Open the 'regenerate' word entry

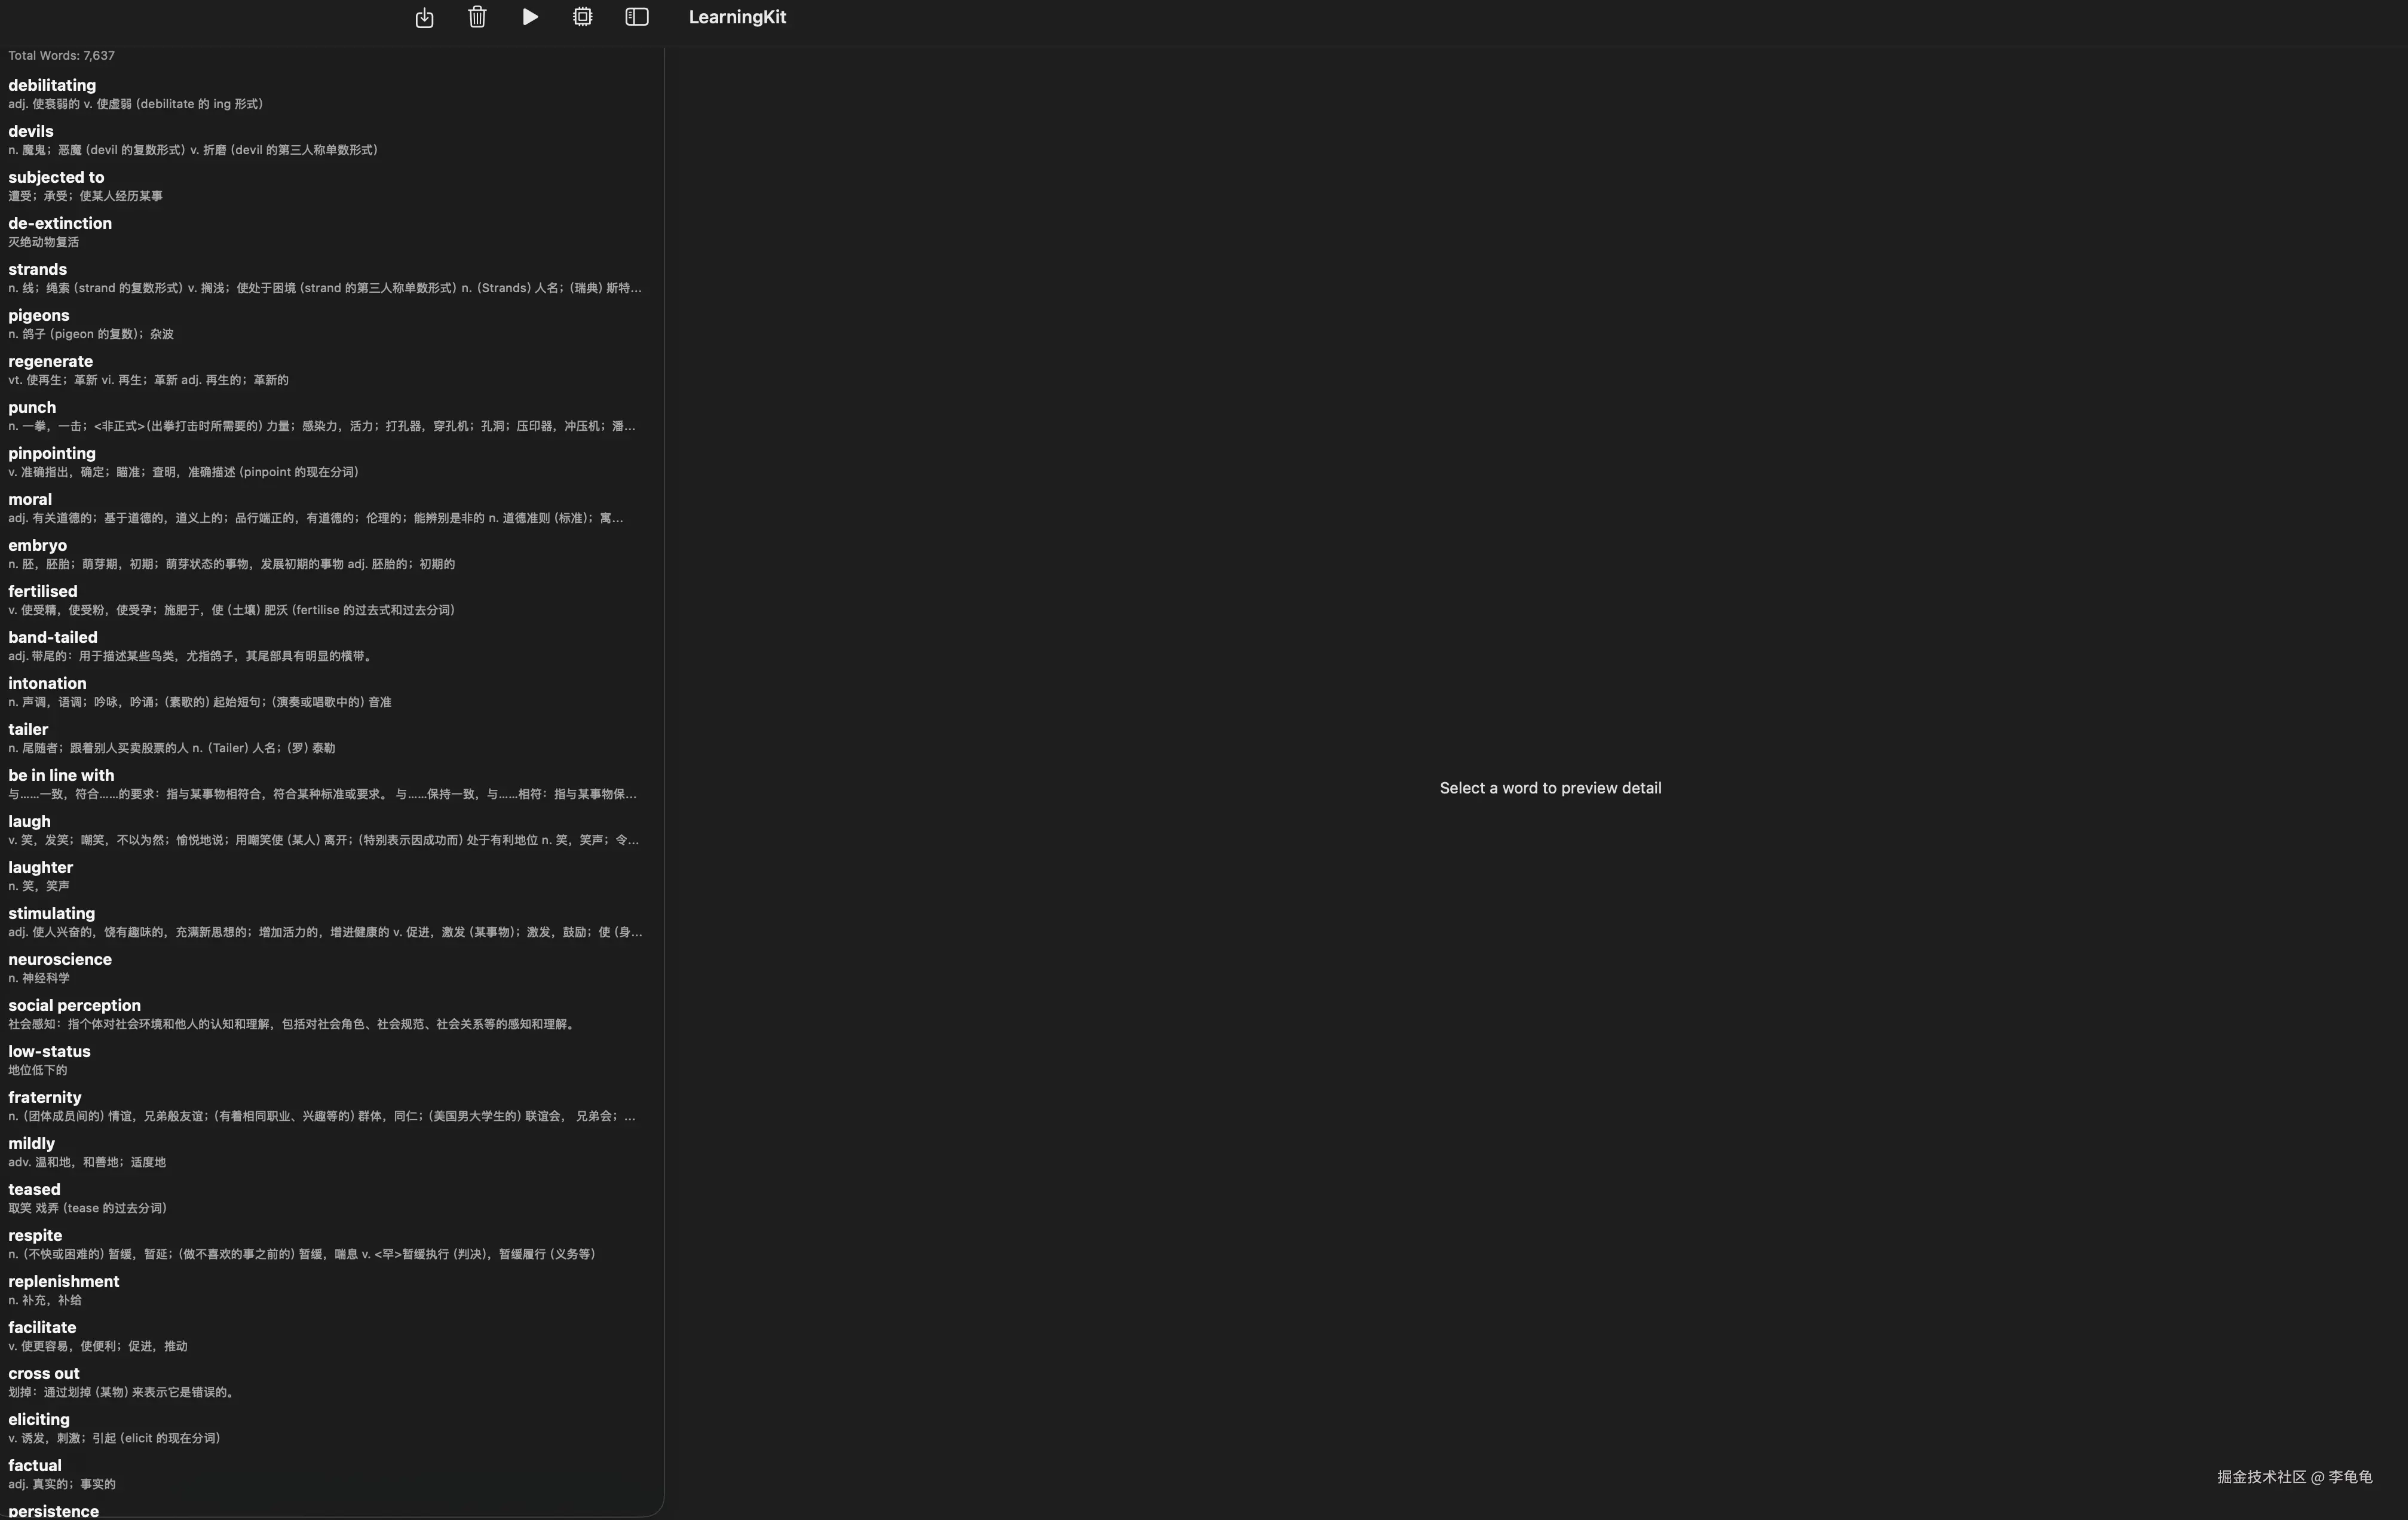50,362
